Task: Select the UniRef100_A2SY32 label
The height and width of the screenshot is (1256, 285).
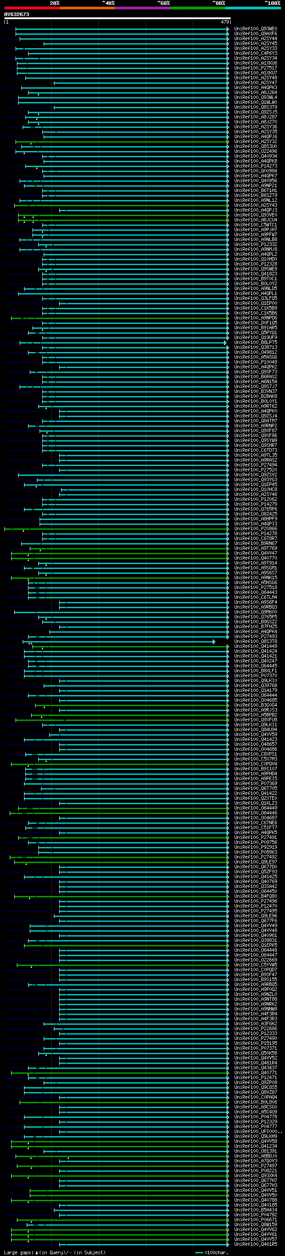Action: 256,141
